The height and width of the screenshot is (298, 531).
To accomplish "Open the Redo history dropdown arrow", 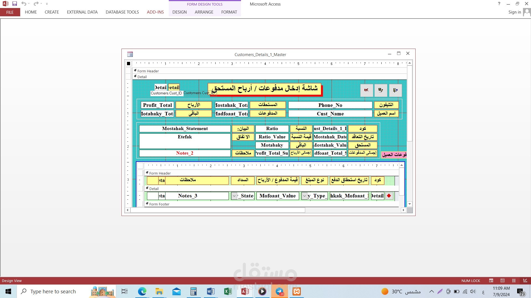I will pyautogui.click(x=41, y=4).
